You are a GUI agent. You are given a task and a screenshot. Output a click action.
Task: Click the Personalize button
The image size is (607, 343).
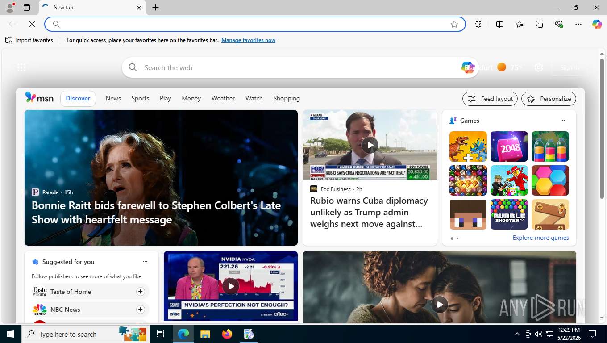click(x=549, y=99)
